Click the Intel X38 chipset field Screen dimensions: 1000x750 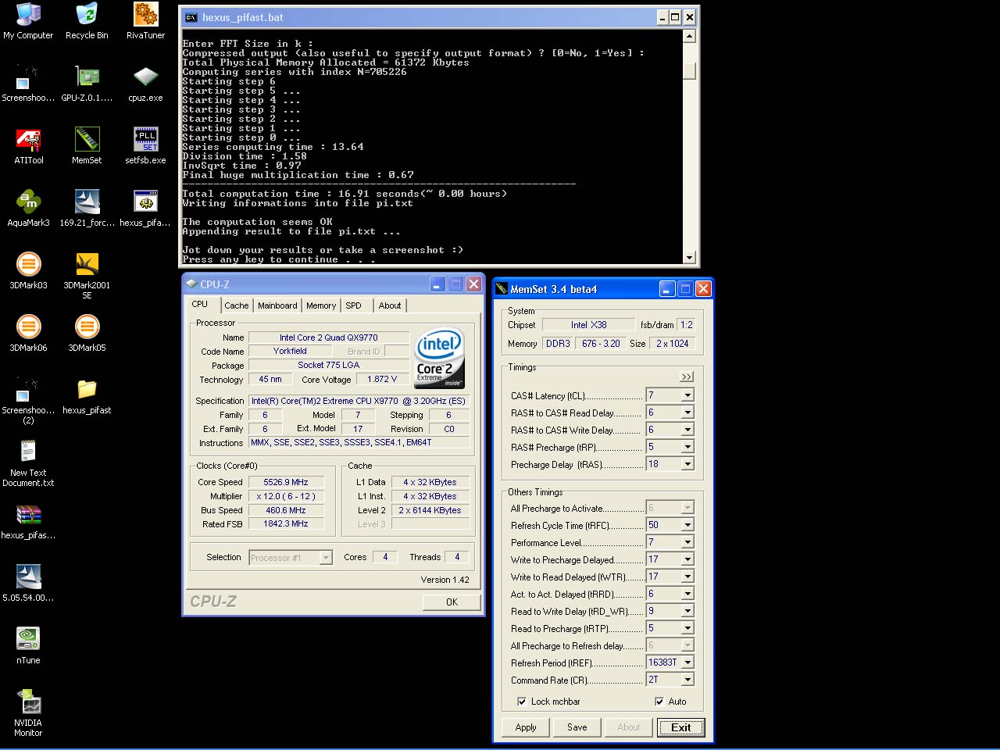tap(588, 325)
